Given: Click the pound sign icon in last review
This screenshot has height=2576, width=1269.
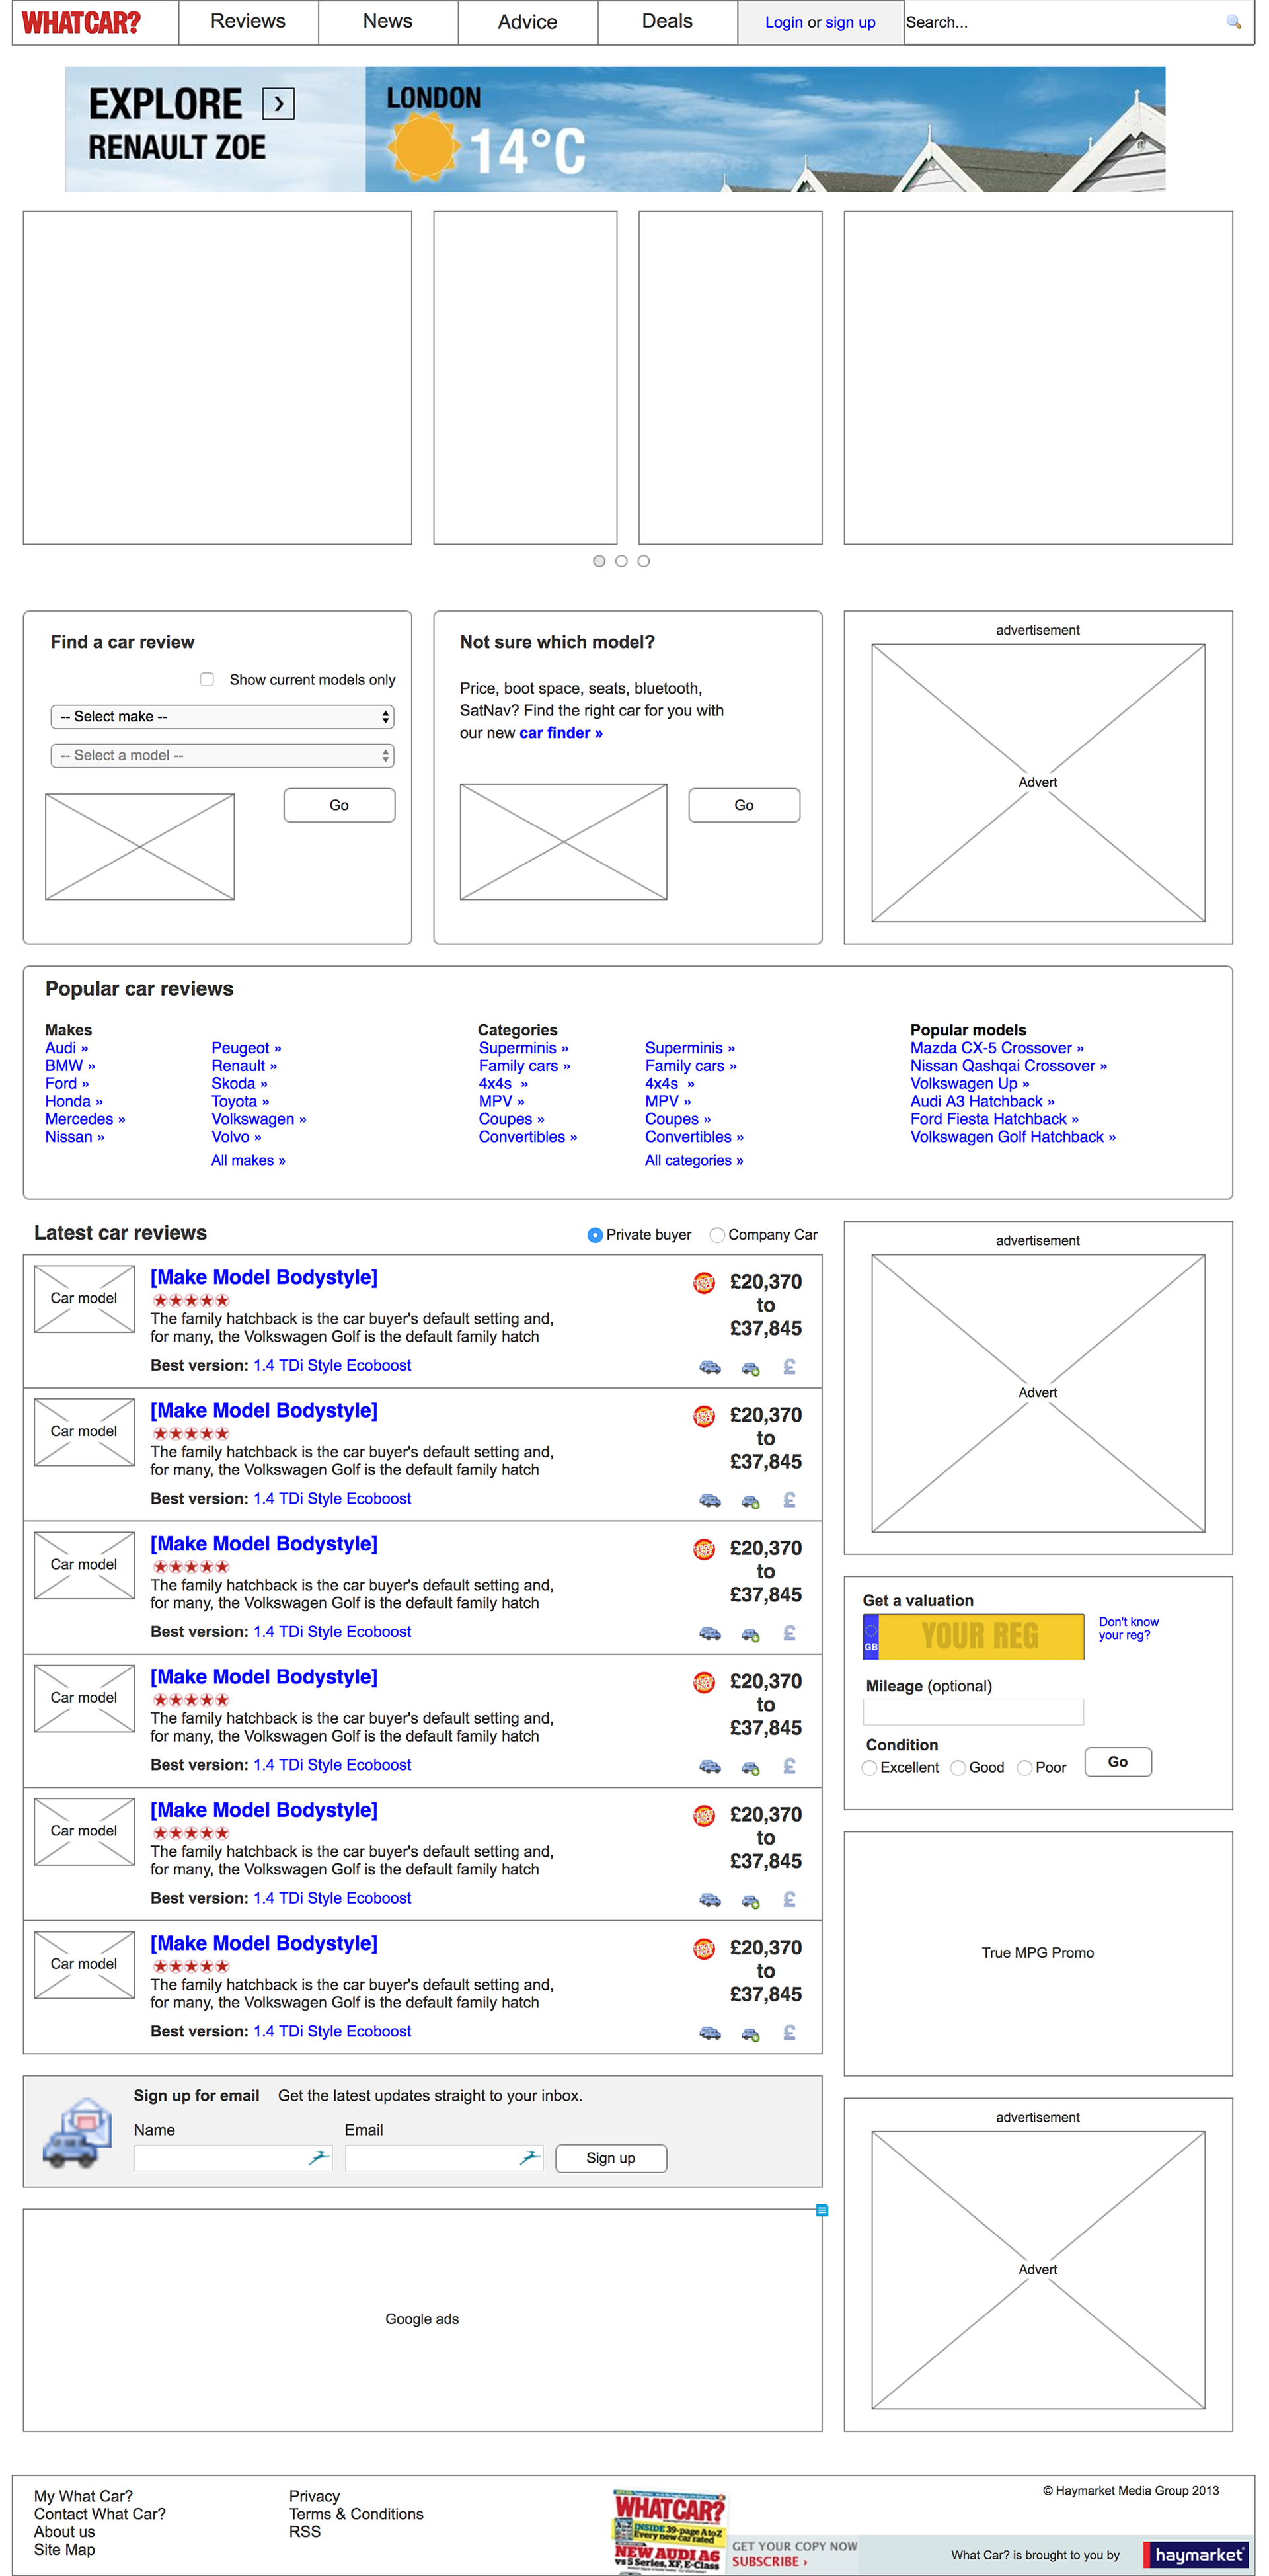Looking at the screenshot, I should point(789,2032).
